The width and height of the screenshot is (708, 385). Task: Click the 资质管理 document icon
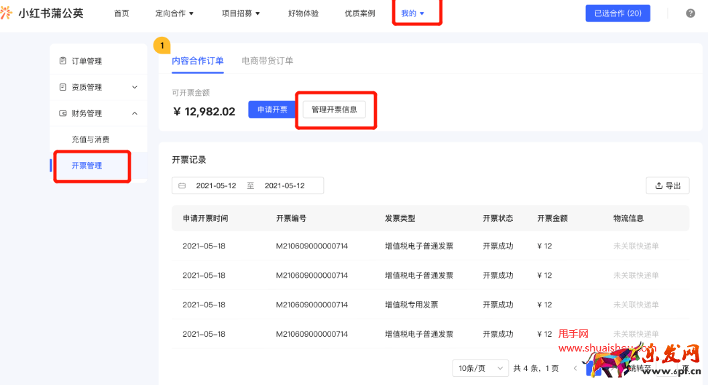pos(63,87)
